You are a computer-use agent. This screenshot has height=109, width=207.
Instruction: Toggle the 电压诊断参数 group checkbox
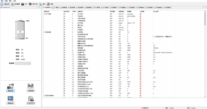[x=45, y=96]
